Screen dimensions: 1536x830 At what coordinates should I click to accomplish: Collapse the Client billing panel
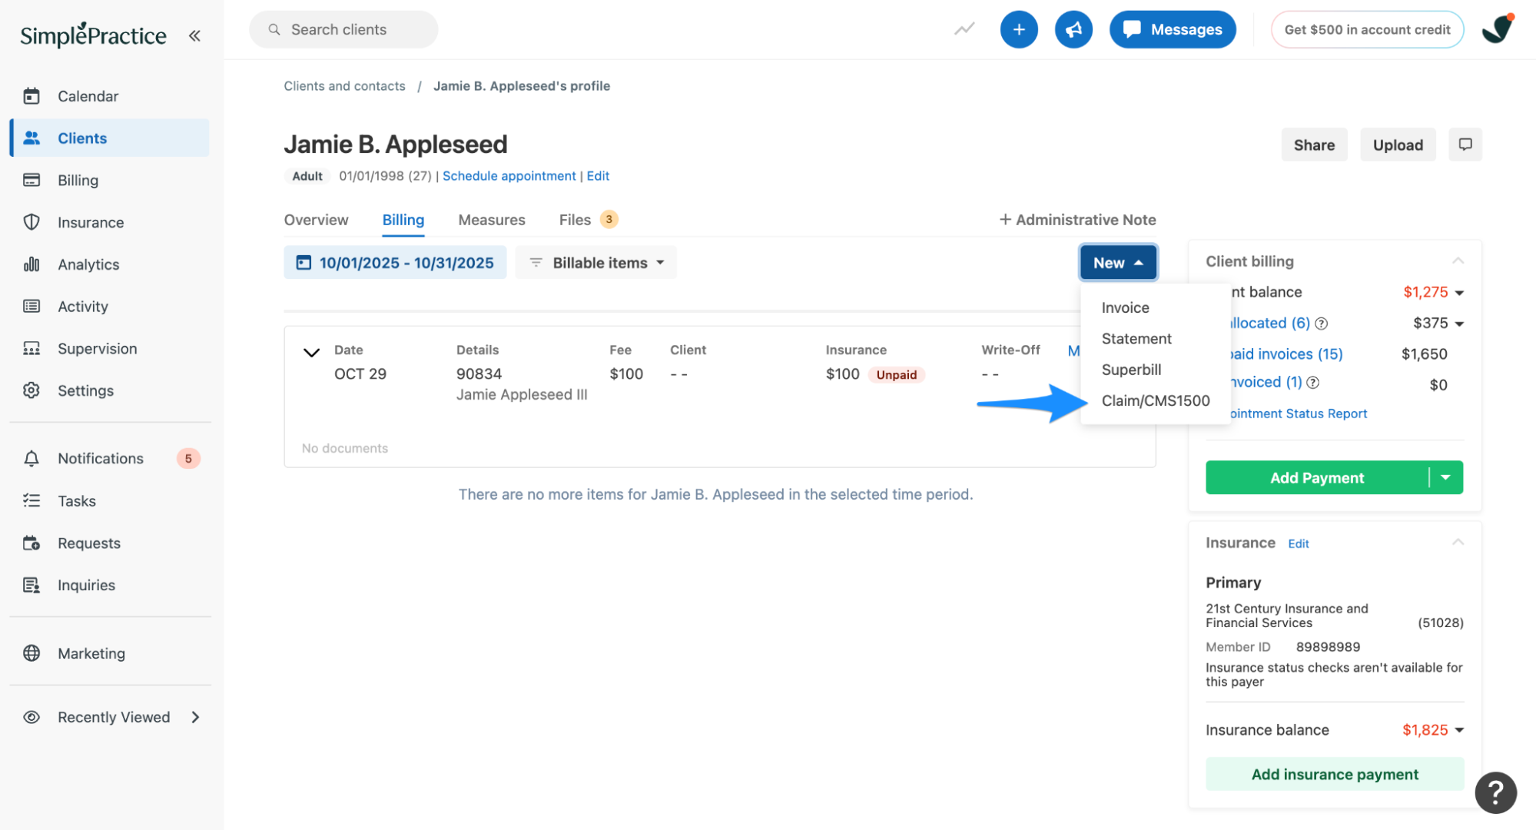pyautogui.click(x=1458, y=261)
